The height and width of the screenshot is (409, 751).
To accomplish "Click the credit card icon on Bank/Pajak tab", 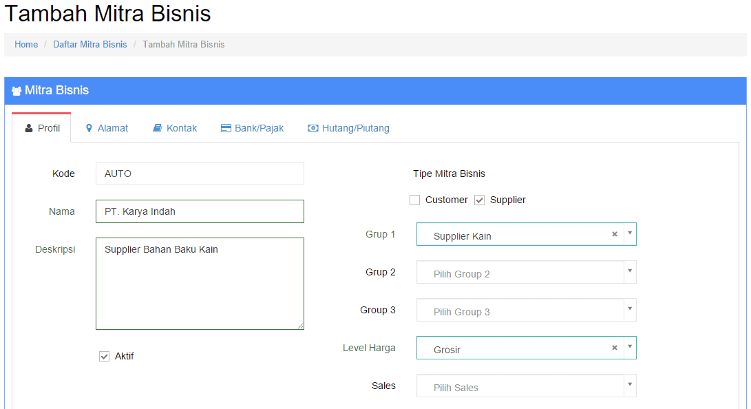I will click(226, 128).
